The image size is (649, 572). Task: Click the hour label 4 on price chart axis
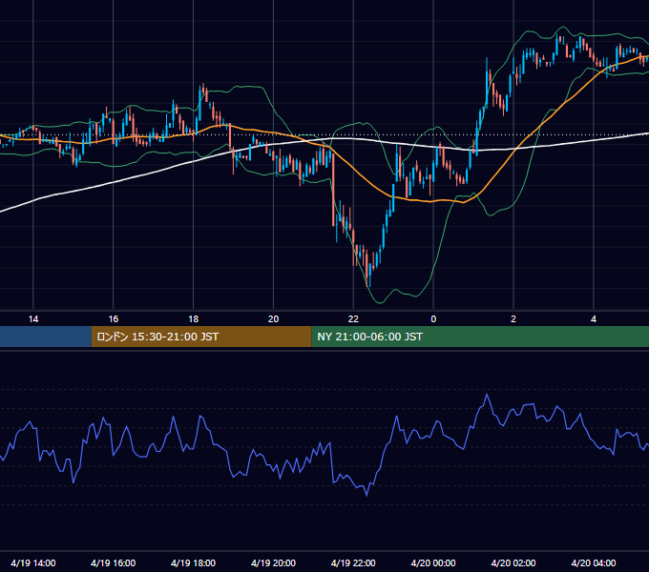tap(594, 319)
